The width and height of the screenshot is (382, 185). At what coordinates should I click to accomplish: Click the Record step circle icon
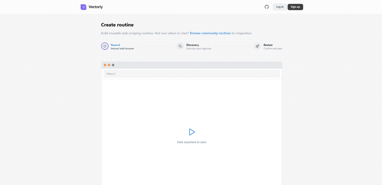click(105, 46)
